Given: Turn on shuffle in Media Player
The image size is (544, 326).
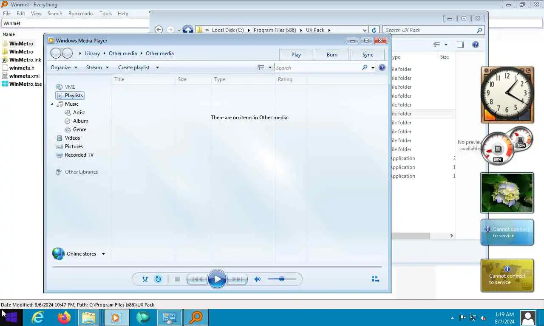Looking at the screenshot, I should tap(145, 279).
